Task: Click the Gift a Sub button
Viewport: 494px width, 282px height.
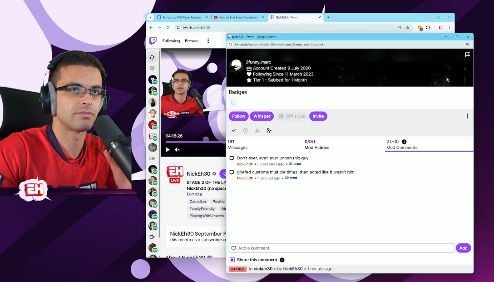Action: [x=292, y=116]
